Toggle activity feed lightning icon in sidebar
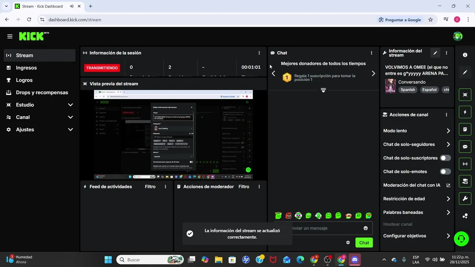Viewport: 475px width, 267px height. click(465, 112)
